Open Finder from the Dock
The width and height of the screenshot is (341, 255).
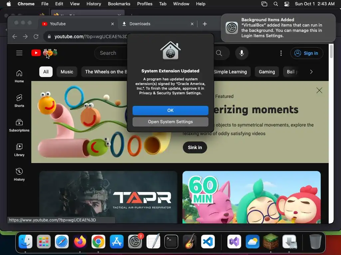(x=25, y=242)
